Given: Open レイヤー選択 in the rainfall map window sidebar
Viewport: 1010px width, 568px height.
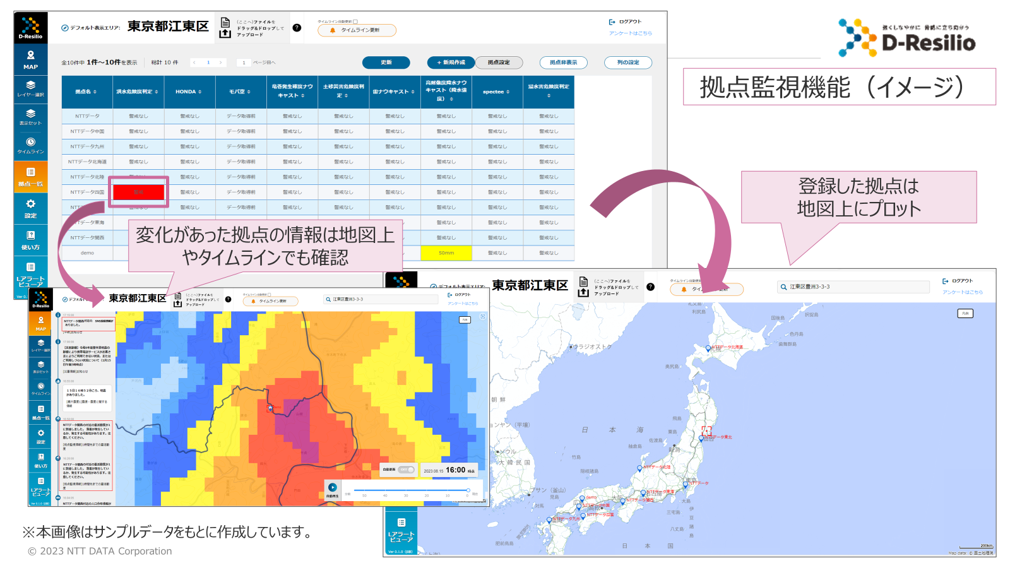Looking at the screenshot, I should (41, 345).
